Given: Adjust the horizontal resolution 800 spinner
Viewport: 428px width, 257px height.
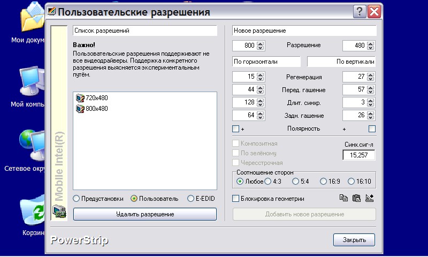Looking at the screenshot, I should (x=261, y=46).
